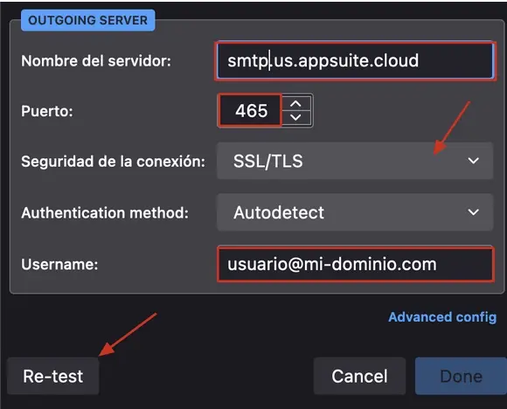Screen dimensions: 507x409
Task: Cancel the account setup dialog
Action: pyautogui.click(x=359, y=376)
